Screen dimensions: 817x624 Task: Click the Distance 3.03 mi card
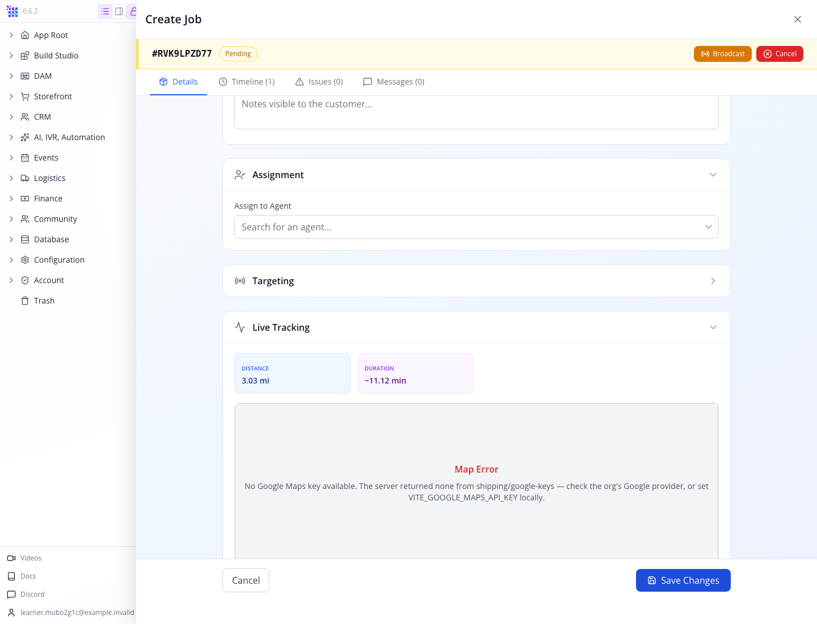coord(292,373)
